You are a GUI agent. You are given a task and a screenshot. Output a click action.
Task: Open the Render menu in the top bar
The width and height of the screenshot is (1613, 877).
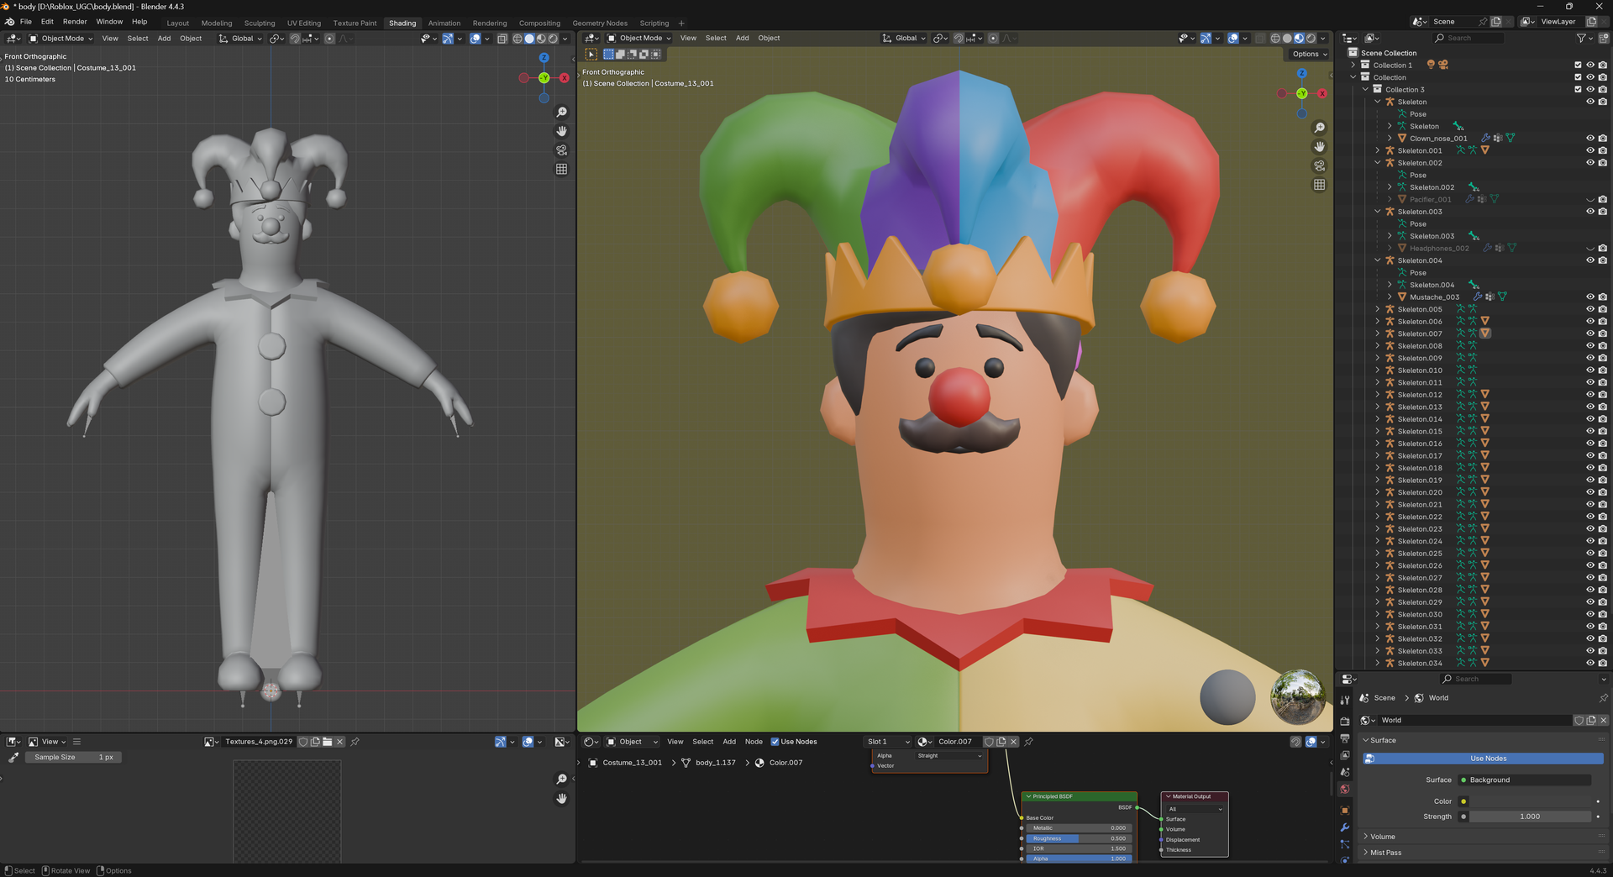(x=75, y=22)
